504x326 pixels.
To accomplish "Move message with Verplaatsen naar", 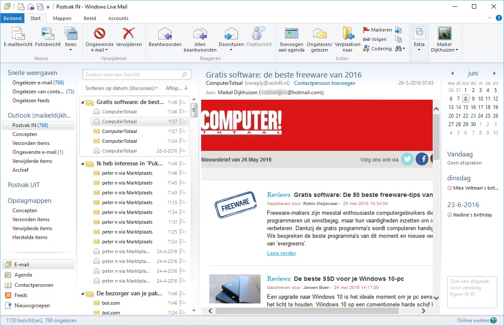I will pyautogui.click(x=348, y=40).
